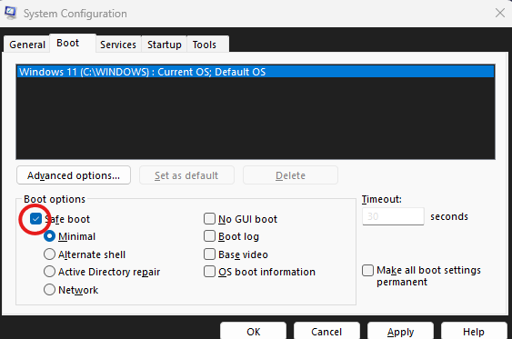Open the Services tab
Screen dimensions: 512x339
tap(118, 45)
